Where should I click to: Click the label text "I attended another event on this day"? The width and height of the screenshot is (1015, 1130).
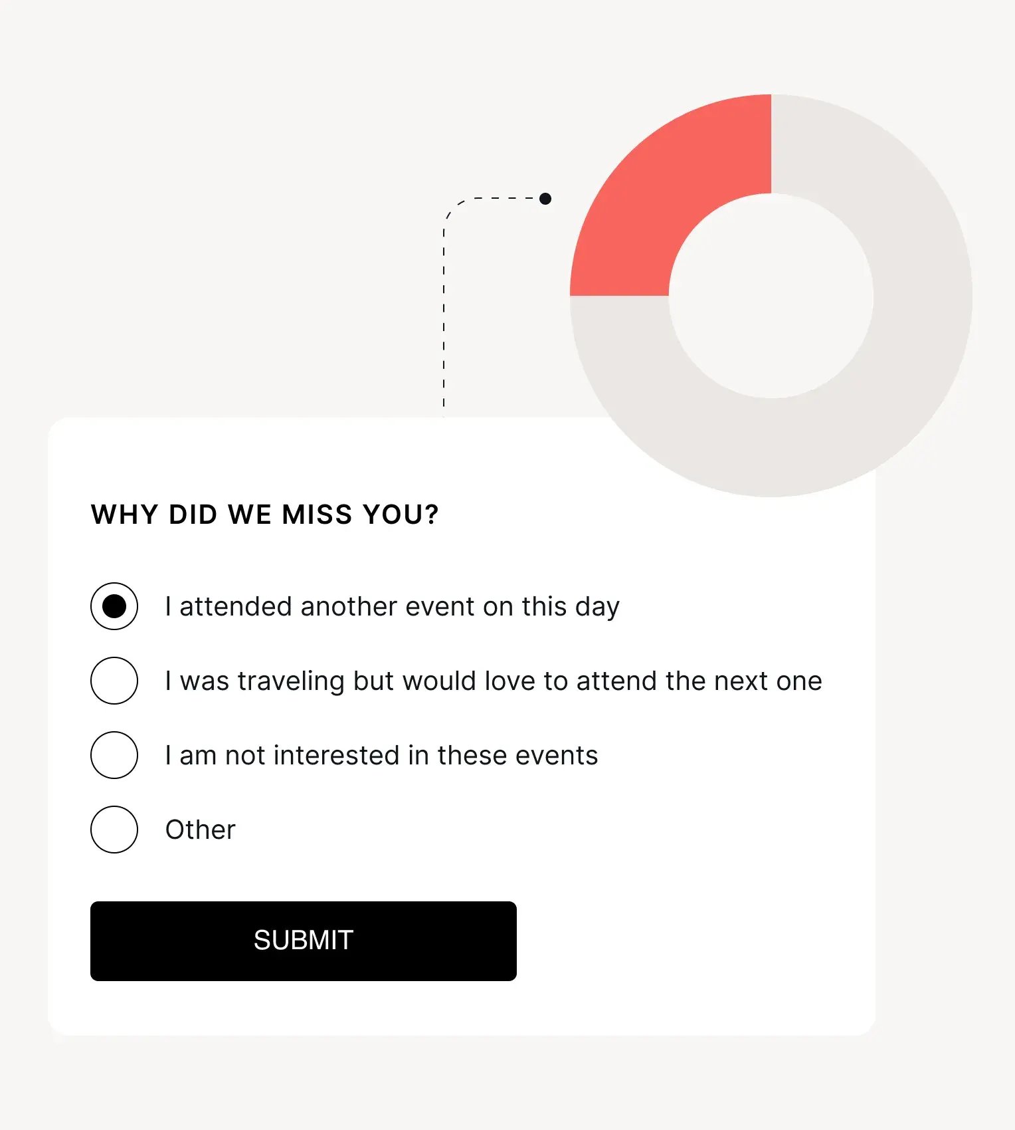[392, 606]
